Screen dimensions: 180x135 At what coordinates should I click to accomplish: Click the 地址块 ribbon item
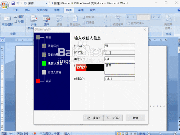coord(89,17)
